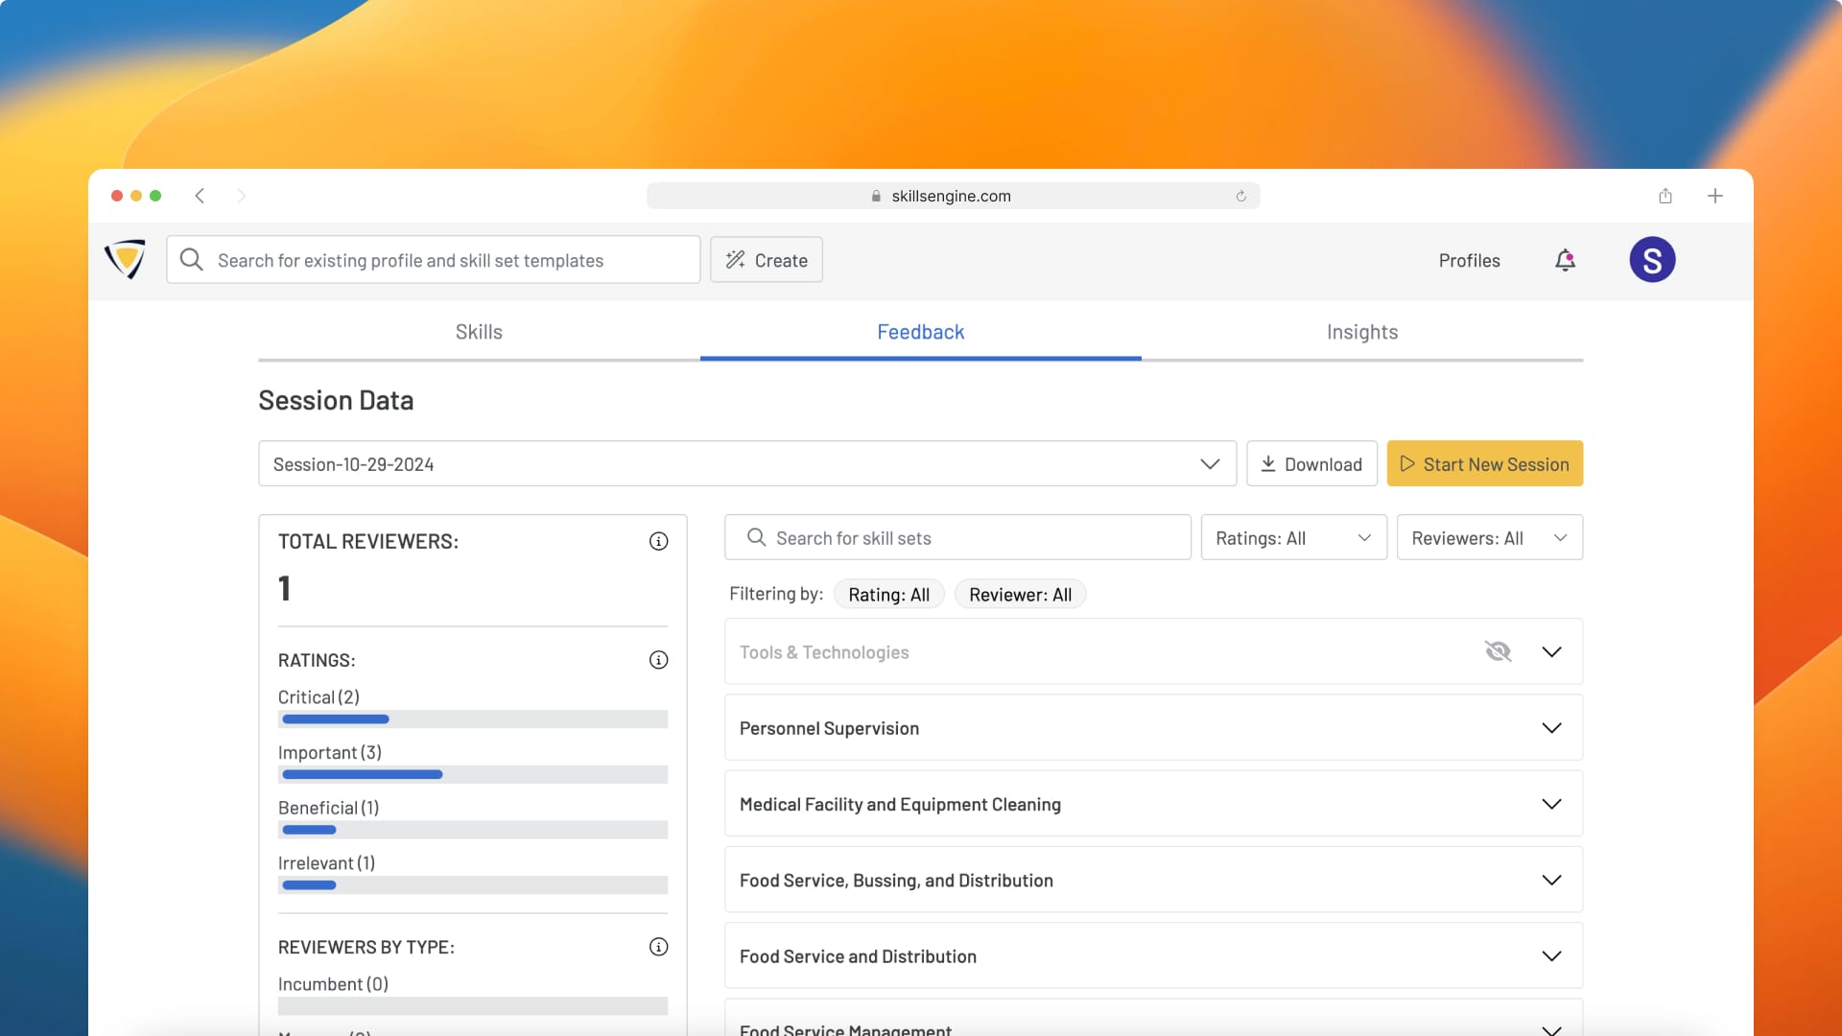Switch to the Feedback tab

(x=920, y=332)
